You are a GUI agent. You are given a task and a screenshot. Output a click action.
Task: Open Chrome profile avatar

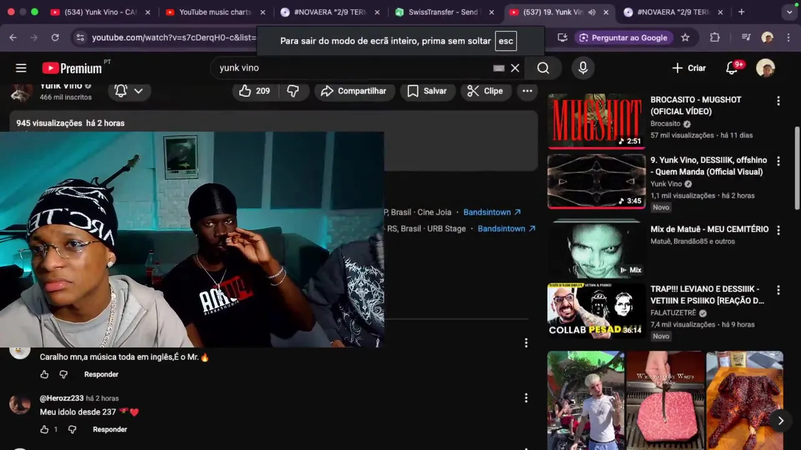[767, 37]
